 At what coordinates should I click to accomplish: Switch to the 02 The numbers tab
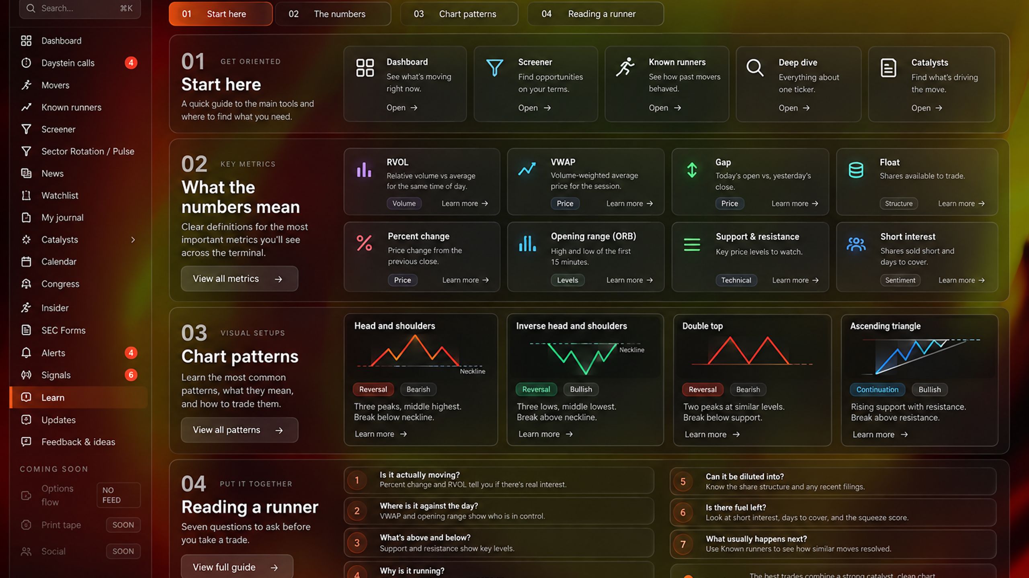pyautogui.click(x=333, y=14)
